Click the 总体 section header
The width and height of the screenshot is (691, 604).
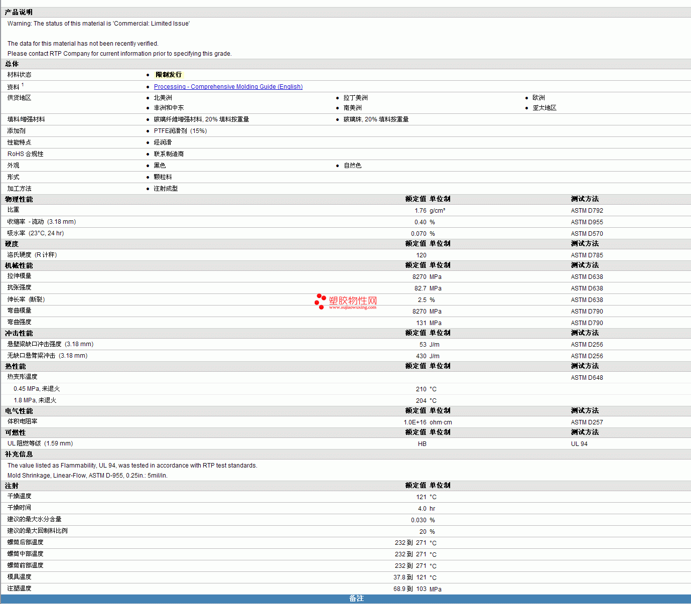click(12, 64)
